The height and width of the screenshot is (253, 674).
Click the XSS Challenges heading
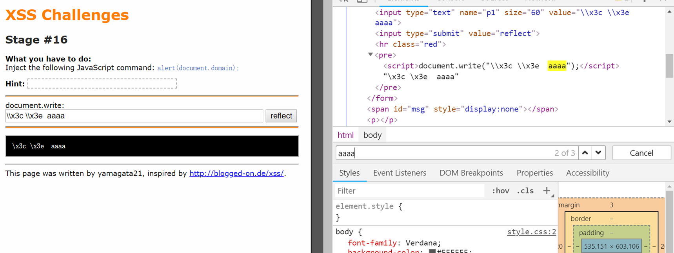coord(67,15)
